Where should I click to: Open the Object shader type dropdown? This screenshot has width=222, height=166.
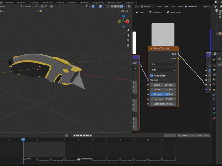coord(148,6)
